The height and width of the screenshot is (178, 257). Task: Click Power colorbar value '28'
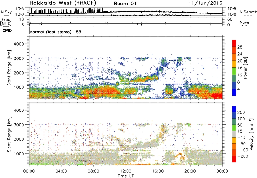[x=240, y=47]
